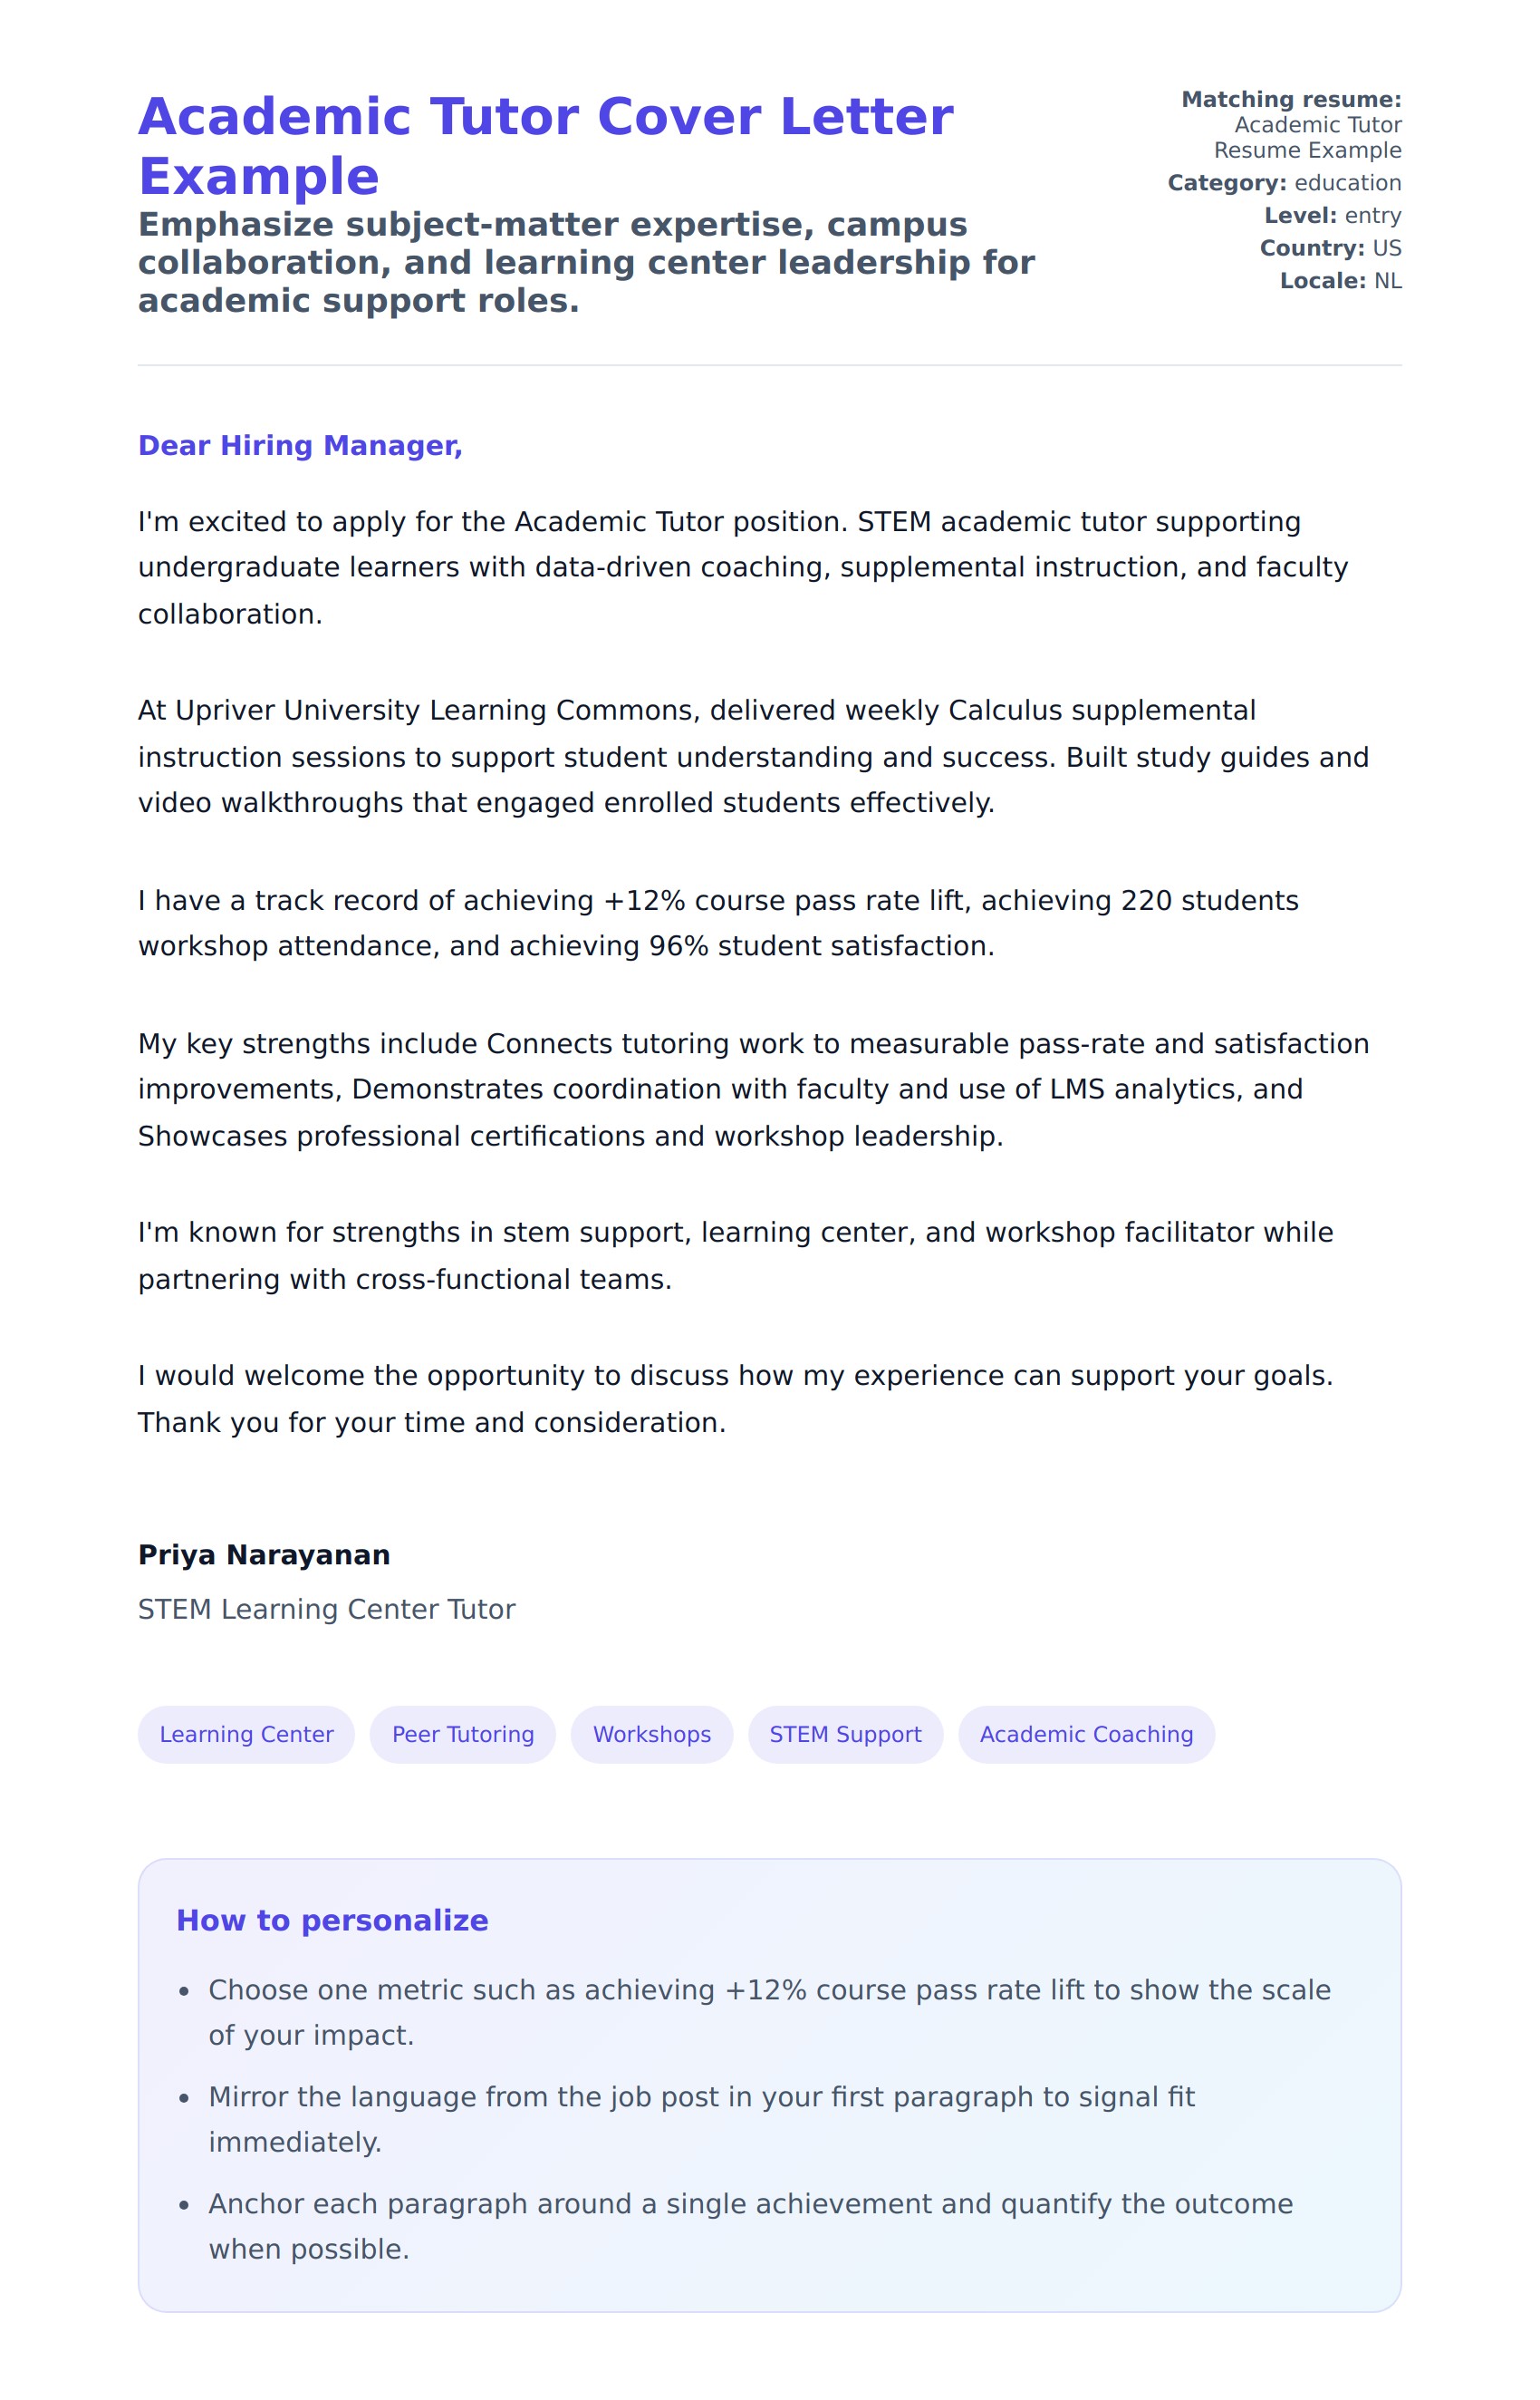Choose the Academic Coaching tag

(x=1086, y=1734)
